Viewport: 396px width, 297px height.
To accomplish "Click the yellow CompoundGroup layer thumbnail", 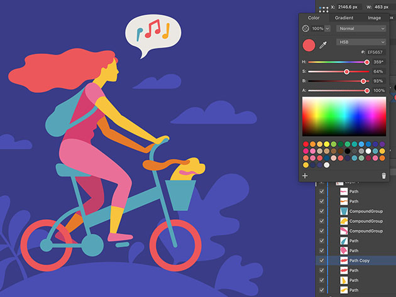I will point(344,221).
